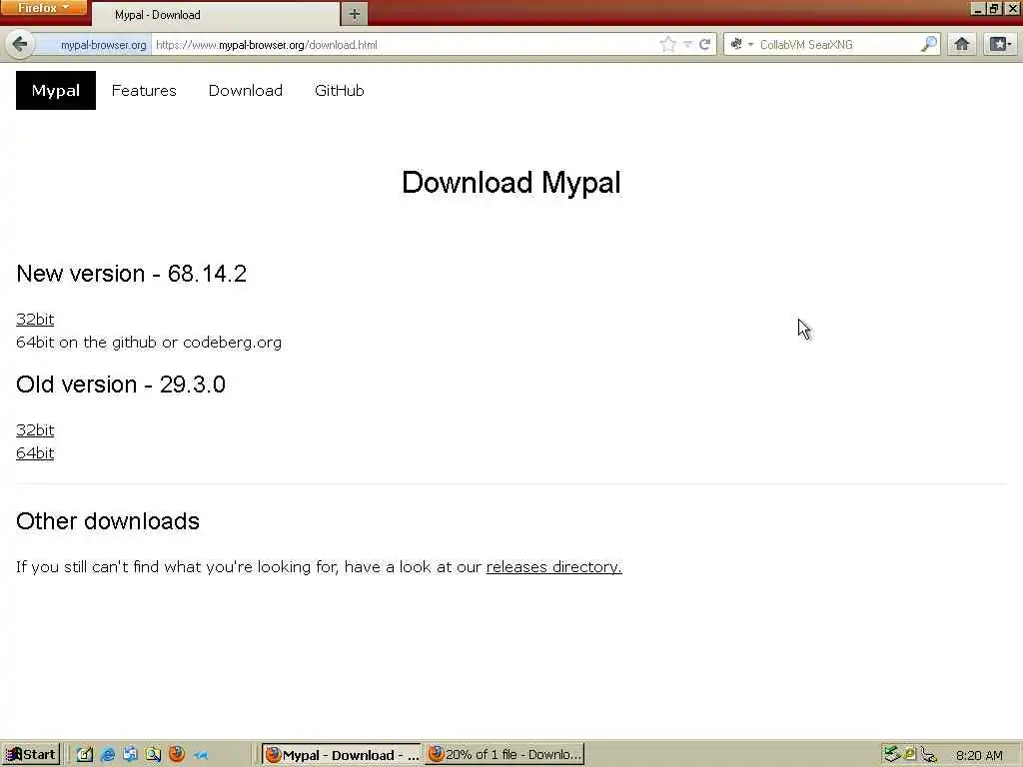Open the releases directory link

(x=553, y=567)
